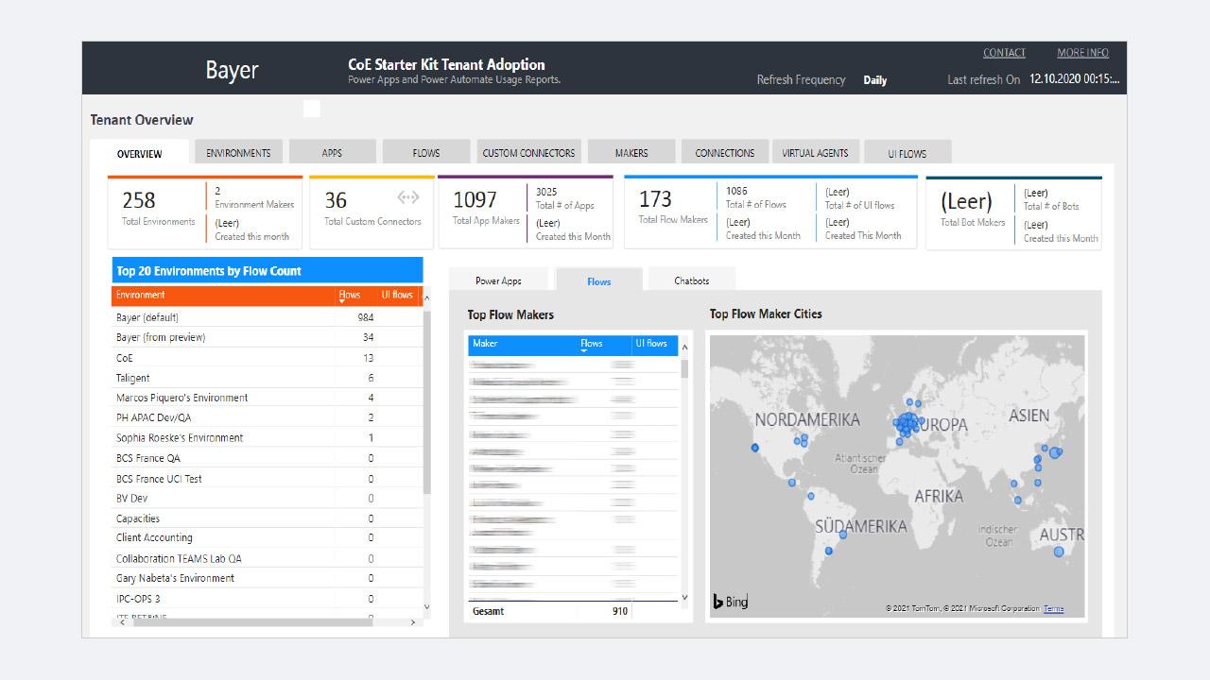
Task: Select the Taligent environment row
Action: (266, 378)
